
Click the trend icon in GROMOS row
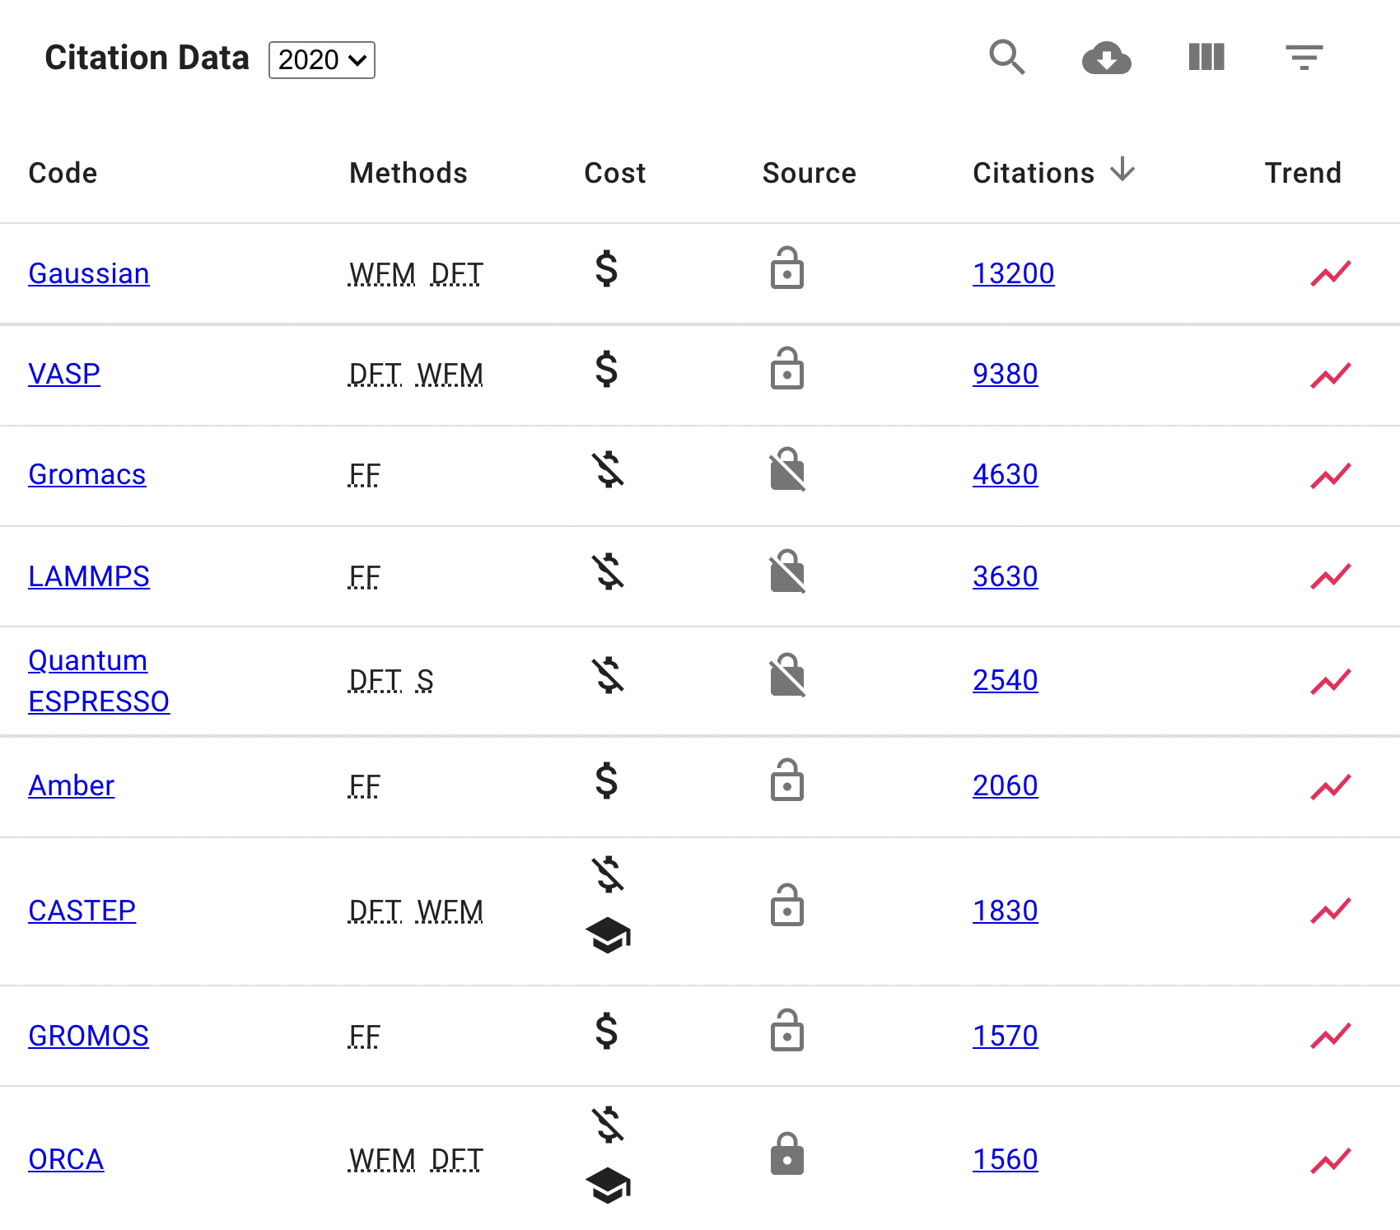pyautogui.click(x=1331, y=1036)
